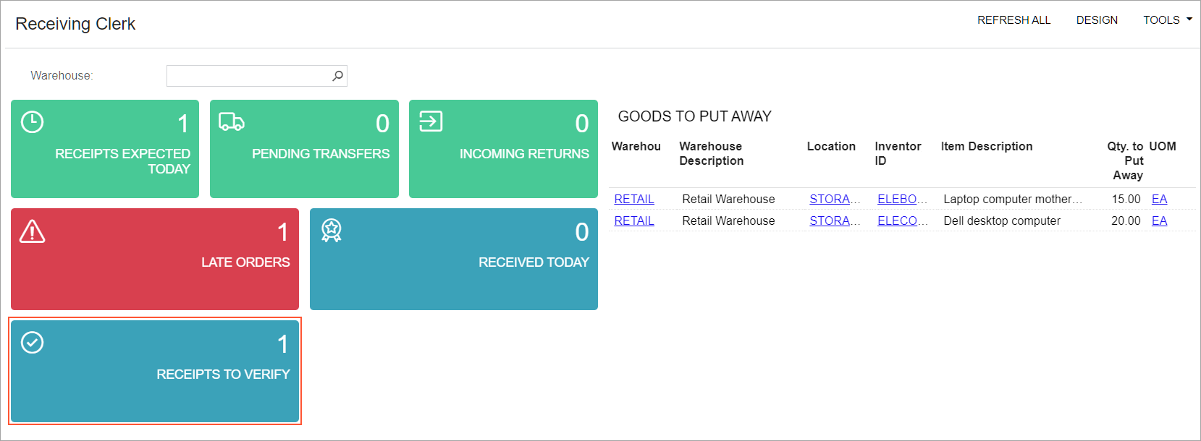This screenshot has width=1201, height=441.
Task: Click the truck icon on Pending Transfers
Action: click(x=232, y=122)
